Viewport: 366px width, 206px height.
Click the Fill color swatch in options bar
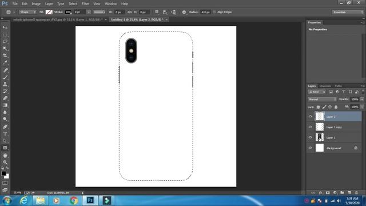coord(49,12)
